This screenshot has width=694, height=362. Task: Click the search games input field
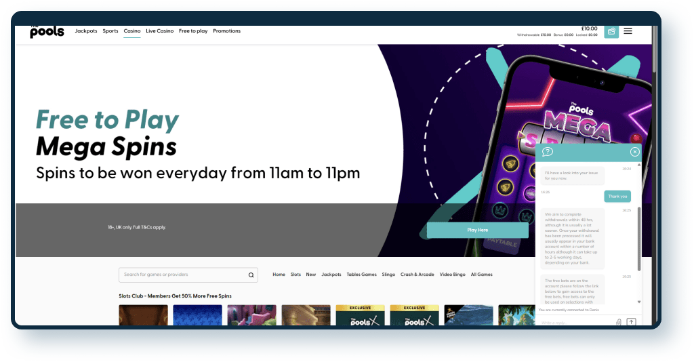pyautogui.click(x=188, y=275)
